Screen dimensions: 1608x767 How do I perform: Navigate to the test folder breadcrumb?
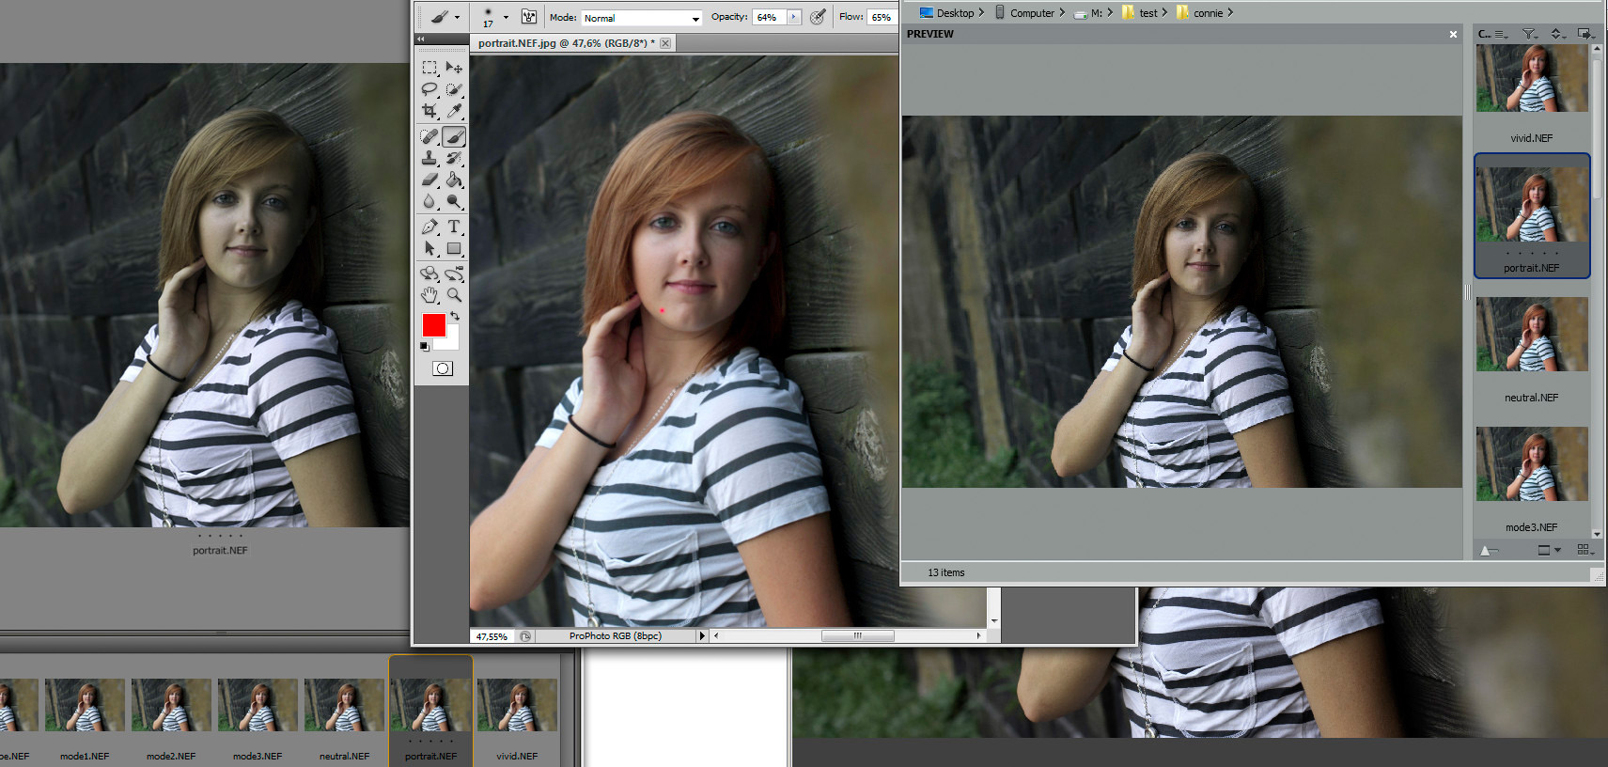point(1147,13)
